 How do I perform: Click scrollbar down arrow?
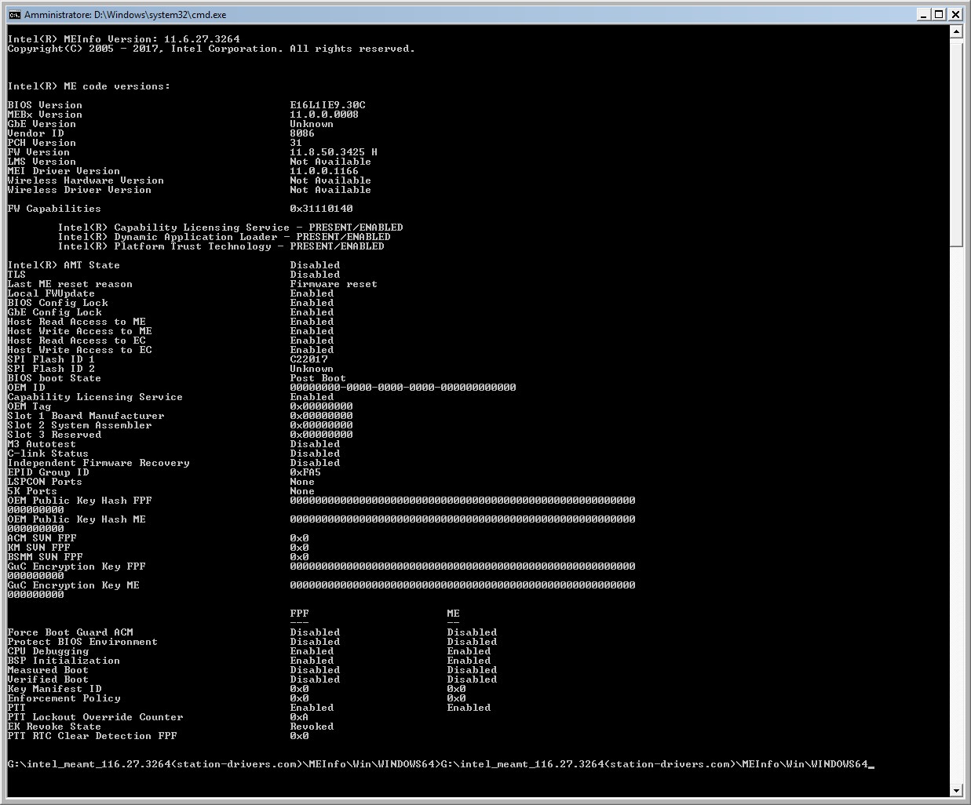tap(955, 790)
